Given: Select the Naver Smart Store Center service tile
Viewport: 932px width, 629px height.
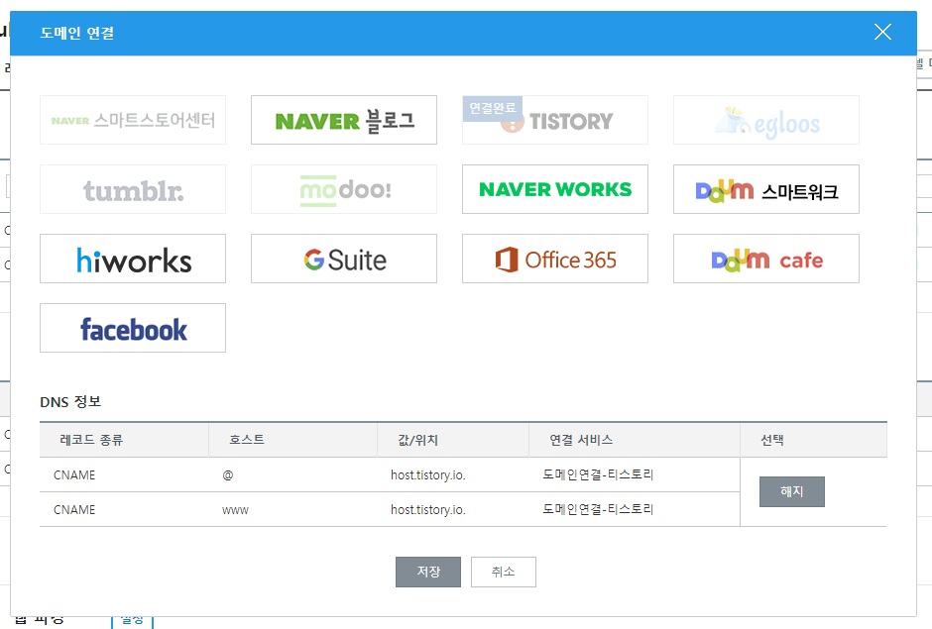Looking at the screenshot, I should click(133, 120).
